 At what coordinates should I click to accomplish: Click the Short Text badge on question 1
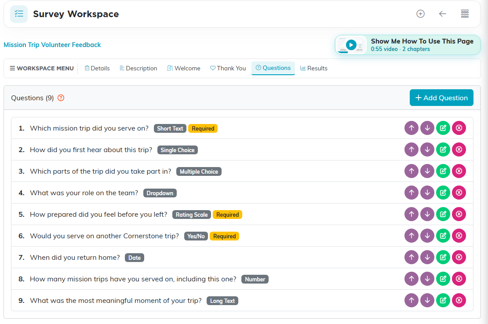(170, 128)
